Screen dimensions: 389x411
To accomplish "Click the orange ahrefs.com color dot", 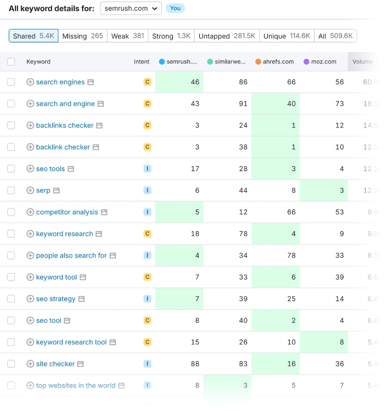I will pos(258,62).
